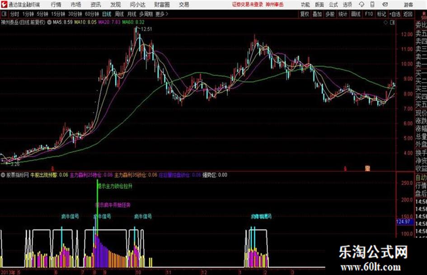Click the 强势区: 0.00 indicator label
The width and height of the screenshot is (427, 275).
[215, 175]
